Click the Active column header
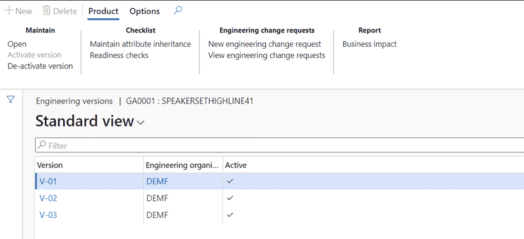The height and width of the screenshot is (239, 524). coord(236,165)
